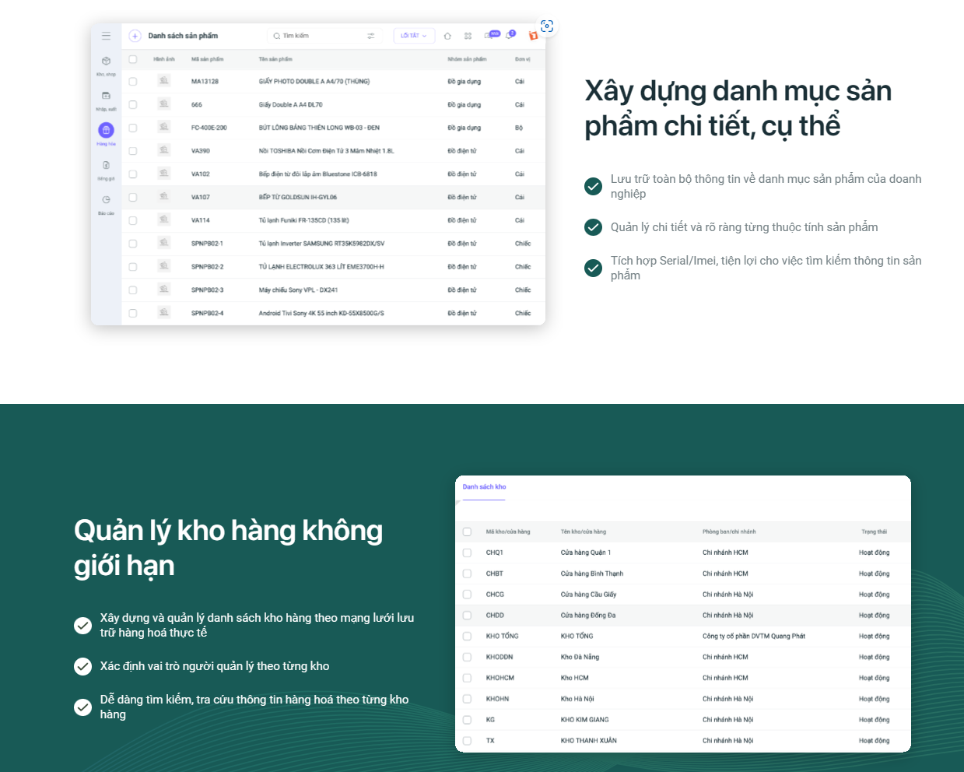Viewport: 964px width, 772px height.
Task: Click the plus icon beside Danh sách sản phẩm
Action: pyautogui.click(x=135, y=36)
